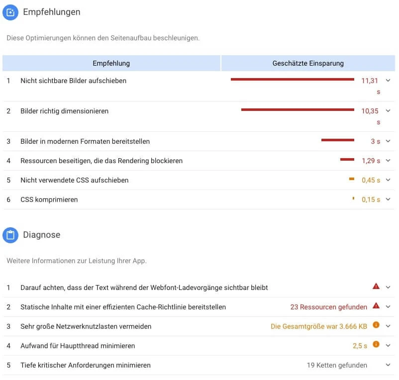The height and width of the screenshot is (380, 399).
Task: Expand Ressourcen beseitigen, die das Rendering blockieren
Action: 389,161
